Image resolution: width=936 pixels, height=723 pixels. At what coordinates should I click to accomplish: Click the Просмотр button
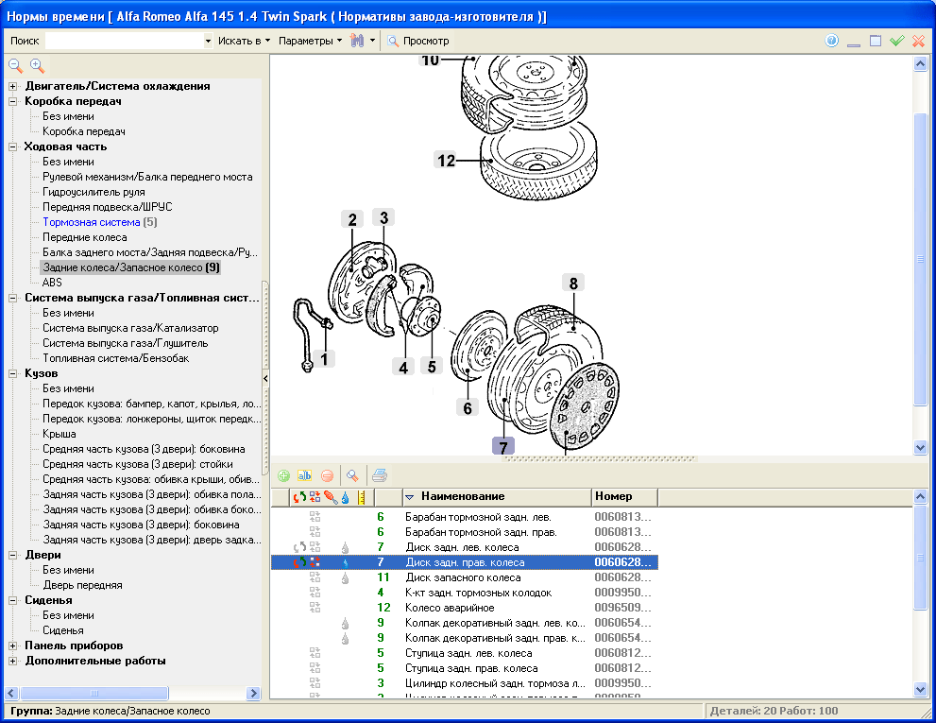pyautogui.click(x=418, y=41)
